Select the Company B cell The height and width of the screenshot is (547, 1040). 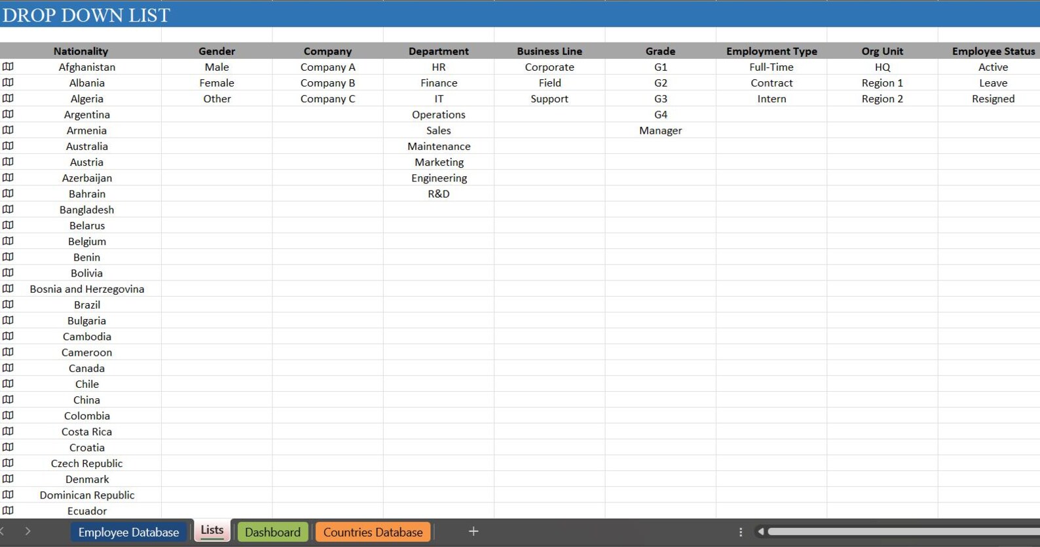click(327, 83)
